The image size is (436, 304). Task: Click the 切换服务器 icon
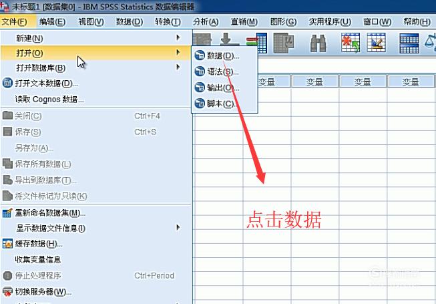tap(7, 292)
